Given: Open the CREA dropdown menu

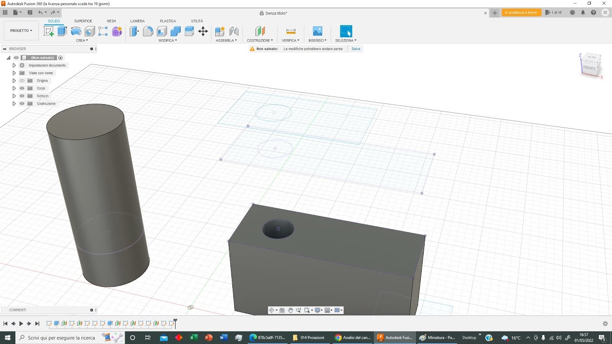Looking at the screenshot, I should (82, 41).
